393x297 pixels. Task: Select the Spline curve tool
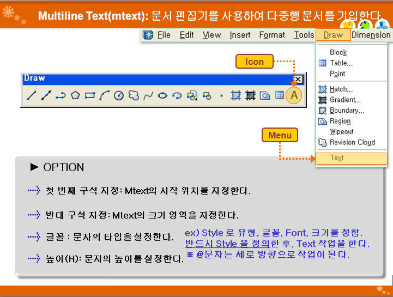(x=148, y=95)
